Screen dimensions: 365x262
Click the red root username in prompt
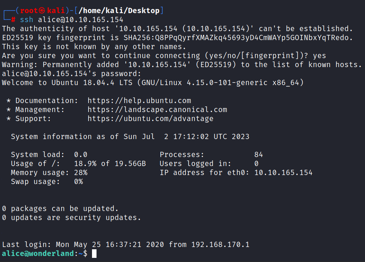29,11
